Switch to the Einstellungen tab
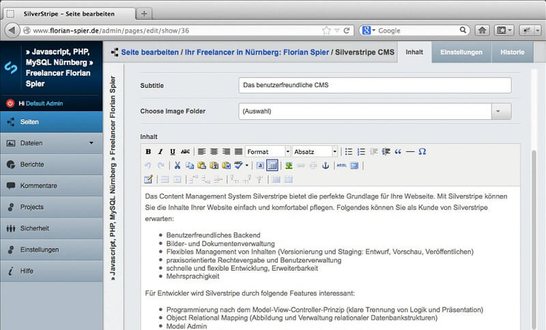Screen dimensions: 546x330 tap(461, 52)
